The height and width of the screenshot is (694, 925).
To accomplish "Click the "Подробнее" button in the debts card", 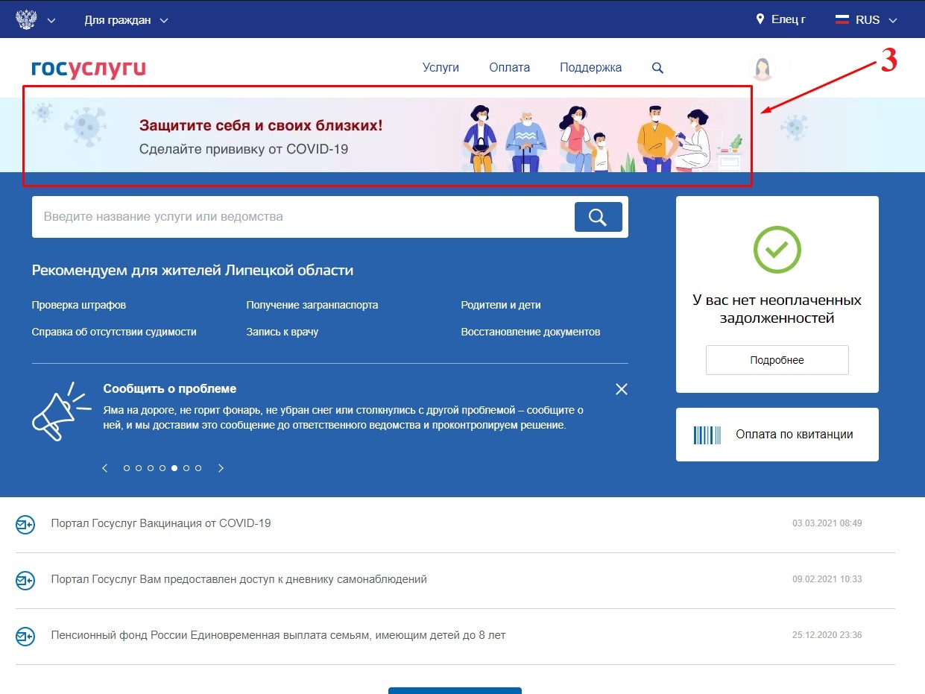I will tap(777, 360).
